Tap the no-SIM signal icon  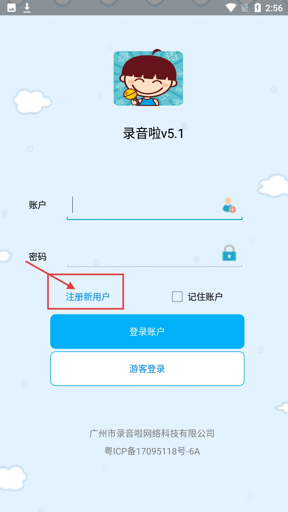[x=245, y=8]
